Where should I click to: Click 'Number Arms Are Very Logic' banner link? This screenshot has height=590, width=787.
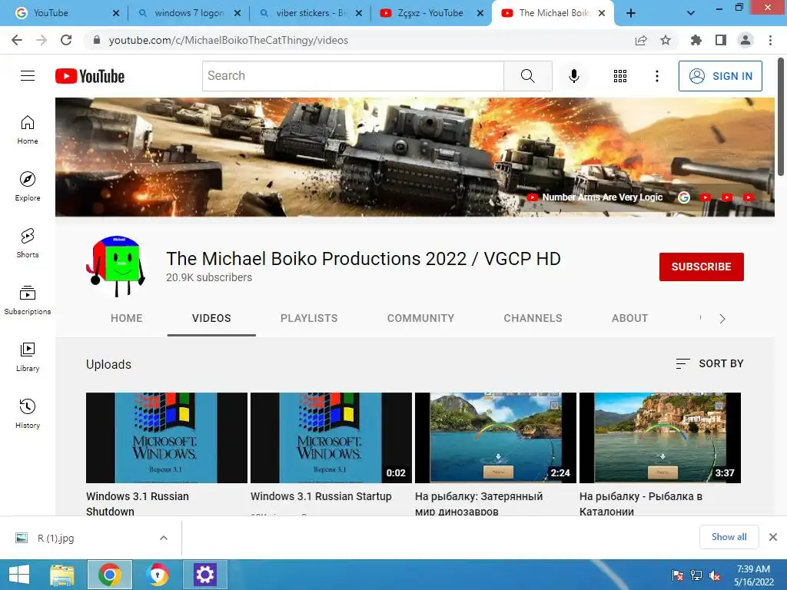tap(602, 197)
